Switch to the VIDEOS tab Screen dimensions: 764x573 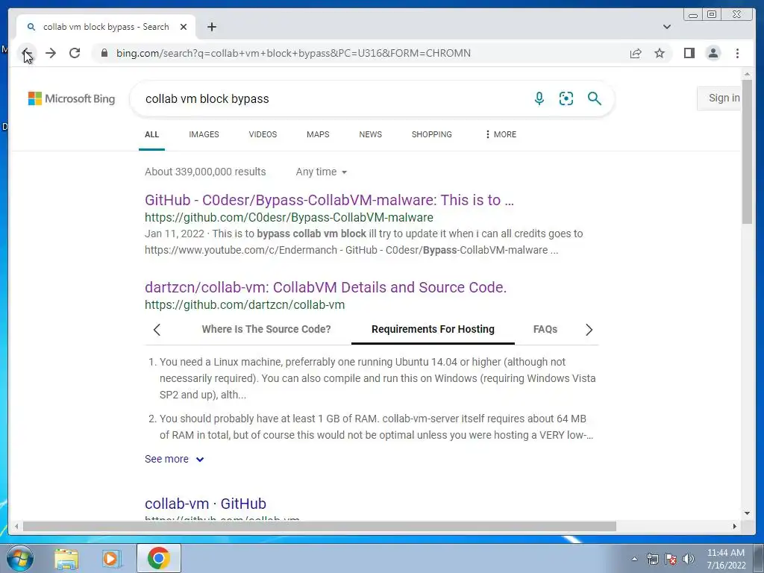point(263,134)
